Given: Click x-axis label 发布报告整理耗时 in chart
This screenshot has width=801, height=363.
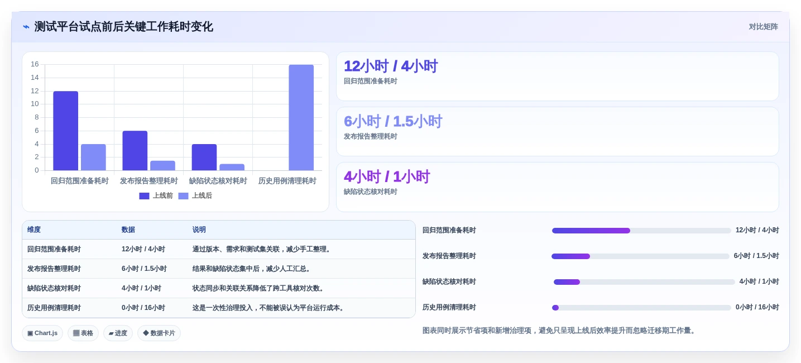Looking at the screenshot, I should [x=149, y=181].
